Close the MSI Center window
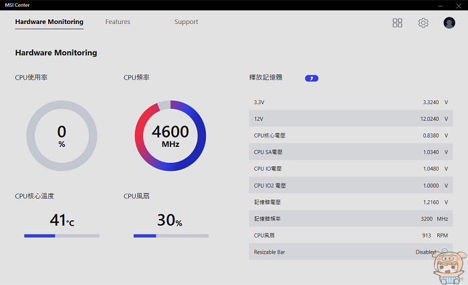Viewport: 468px width, 285px height. [459, 5]
